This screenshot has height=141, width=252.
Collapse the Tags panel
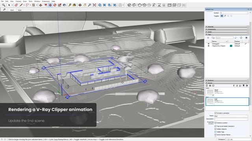227,34
